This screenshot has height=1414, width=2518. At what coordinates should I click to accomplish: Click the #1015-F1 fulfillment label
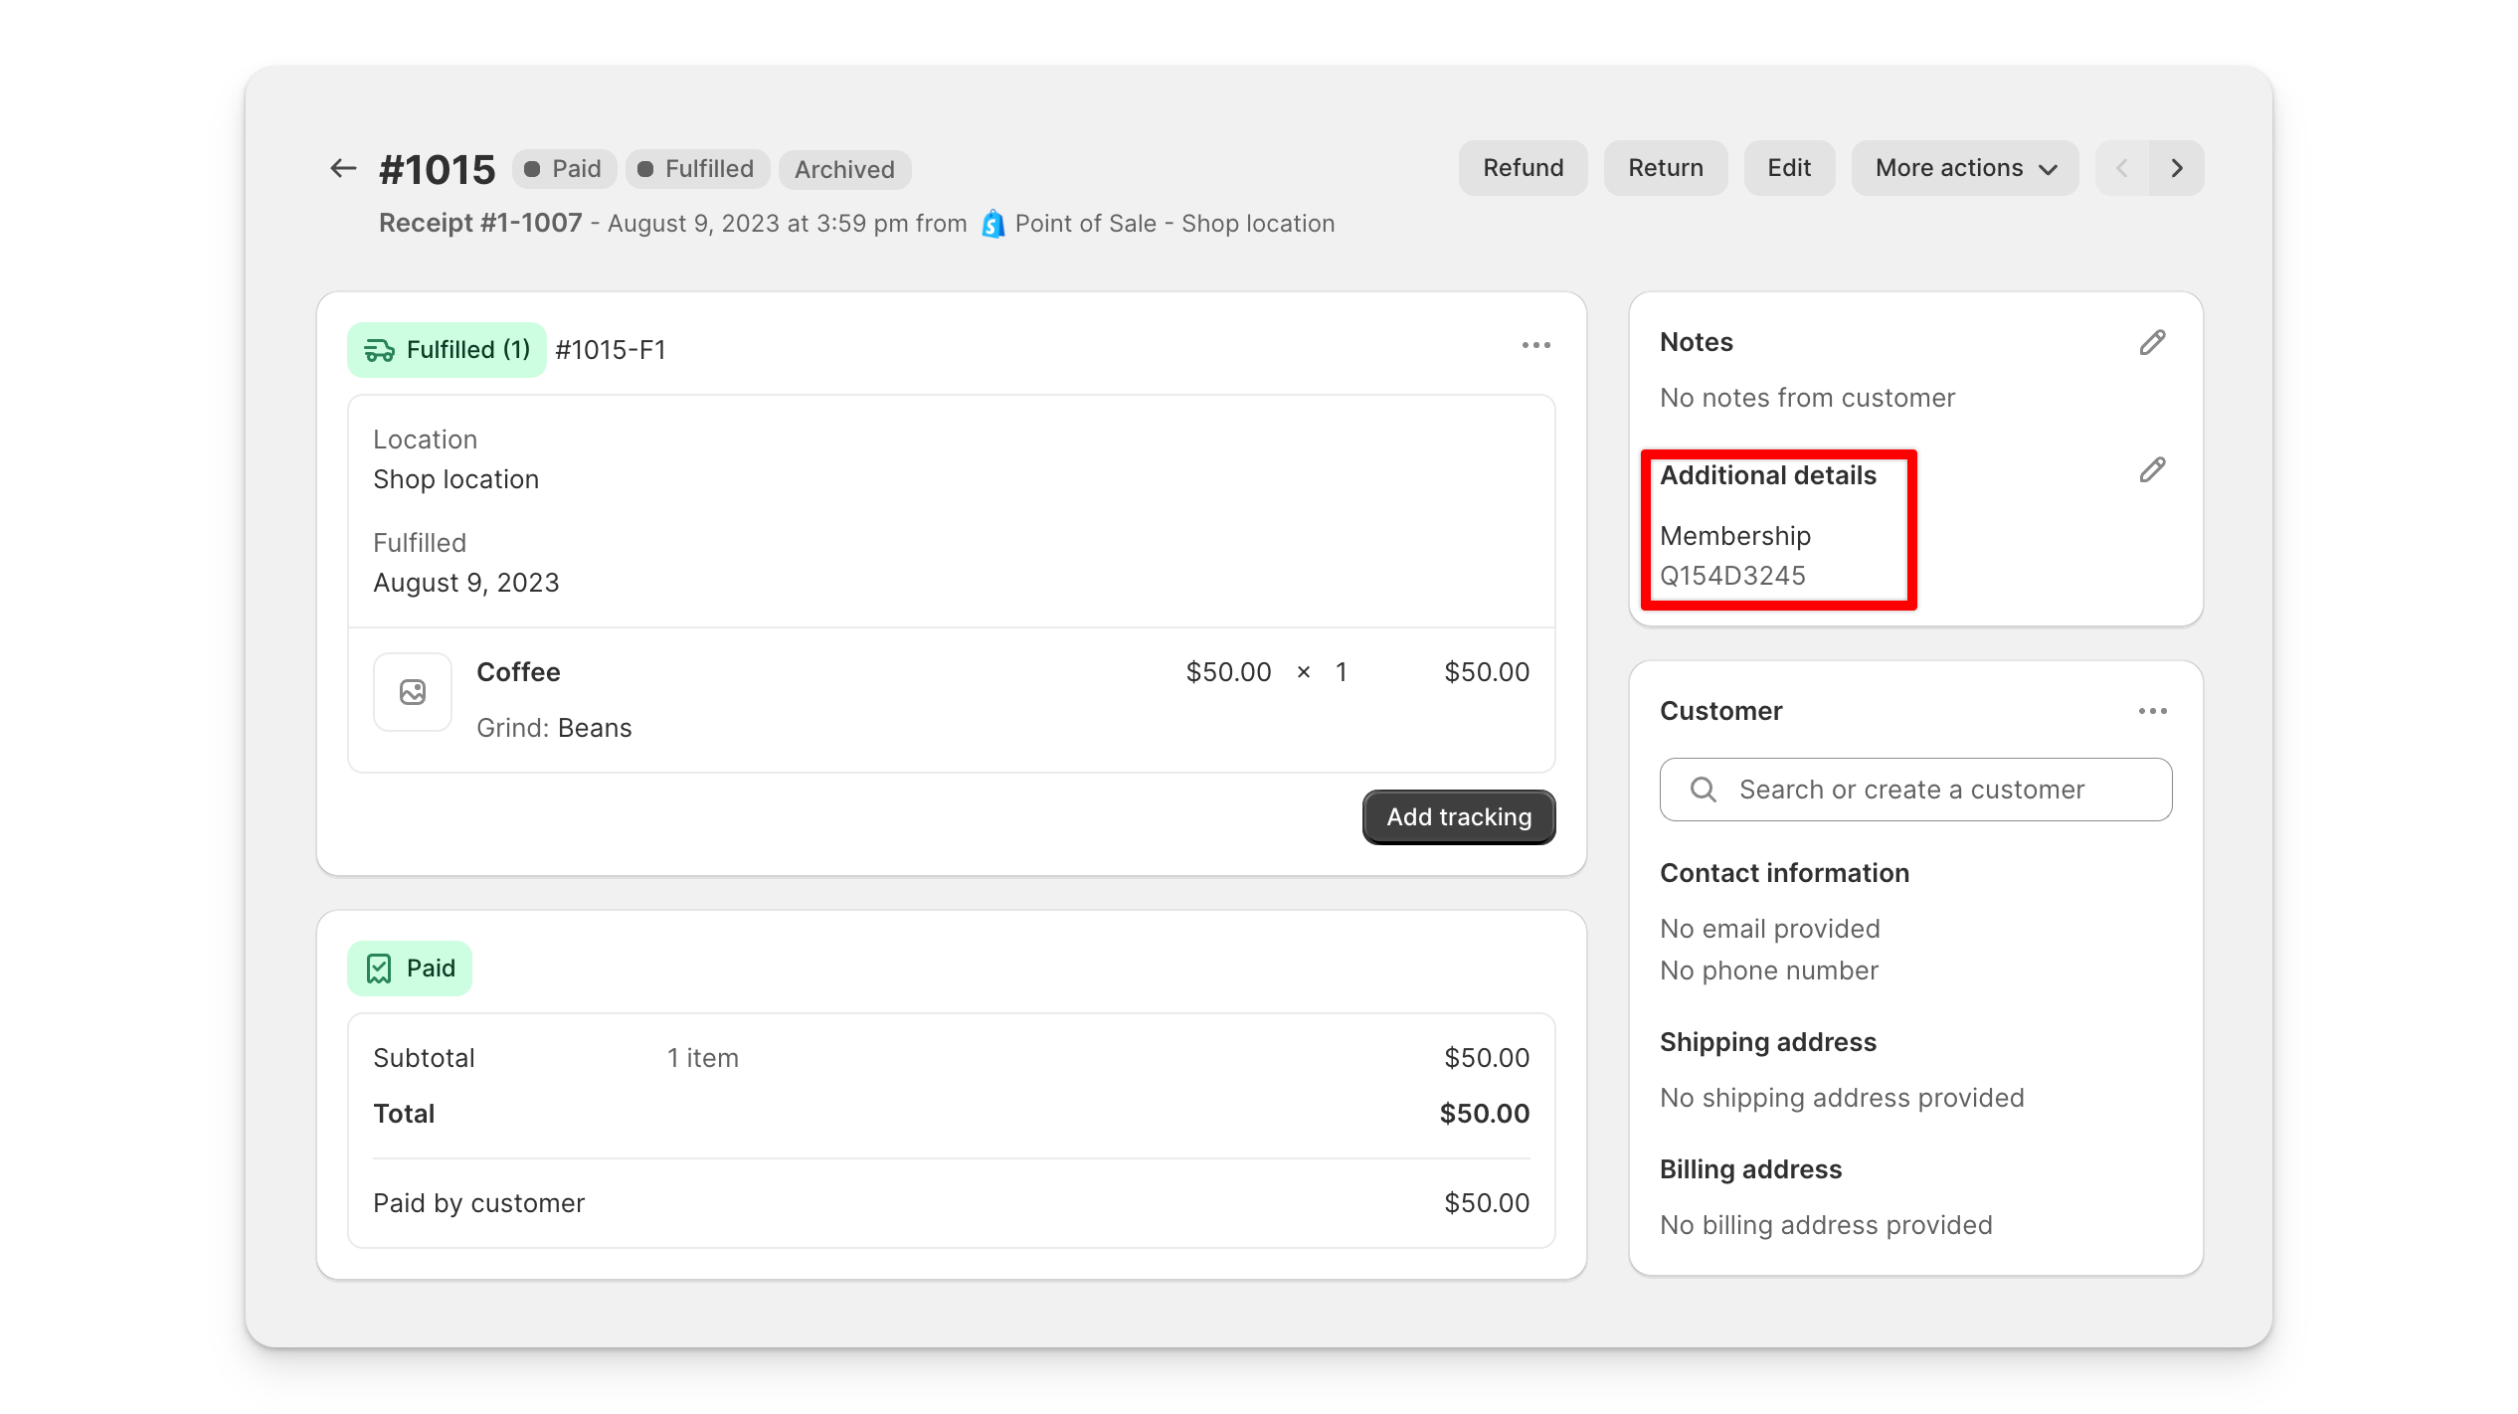click(x=611, y=349)
